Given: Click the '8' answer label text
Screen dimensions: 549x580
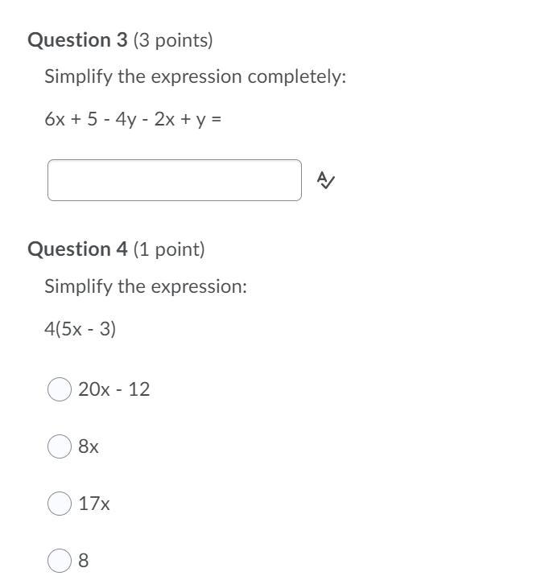Looking at the screenshot, I should (83, 561).
